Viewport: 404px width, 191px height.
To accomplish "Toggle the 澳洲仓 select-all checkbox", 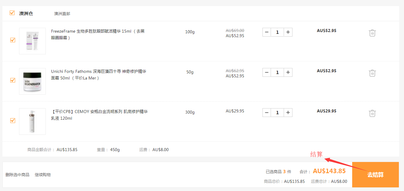I will click(12, 13).
